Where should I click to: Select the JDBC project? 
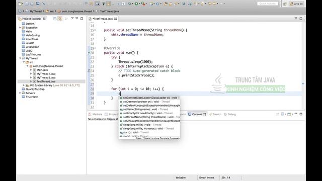(x=29, y=51)
